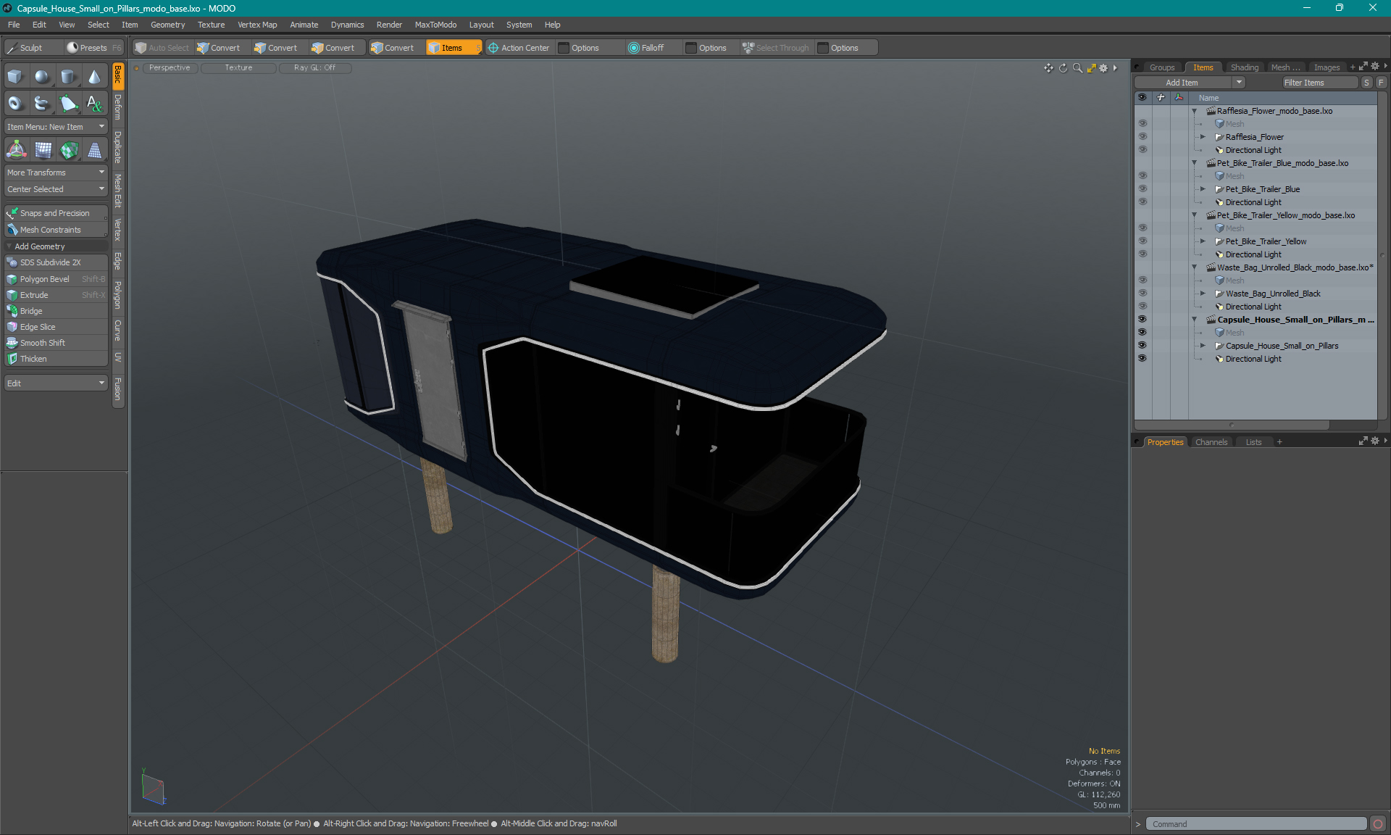Open the More Transforms dropdown
The height and width of the screenshot is (835, 1391).
[x=56, y=173]
